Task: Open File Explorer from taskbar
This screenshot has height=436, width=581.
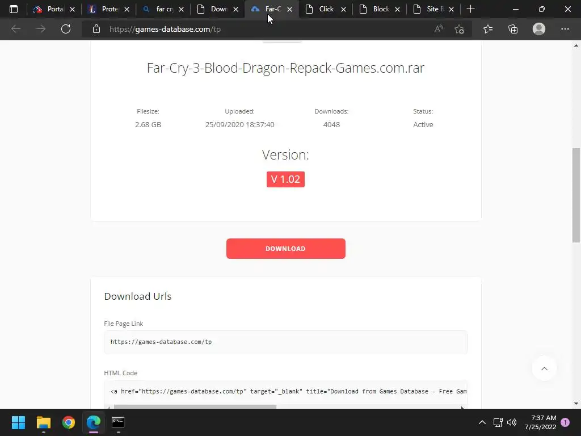Action: (43, 422)
